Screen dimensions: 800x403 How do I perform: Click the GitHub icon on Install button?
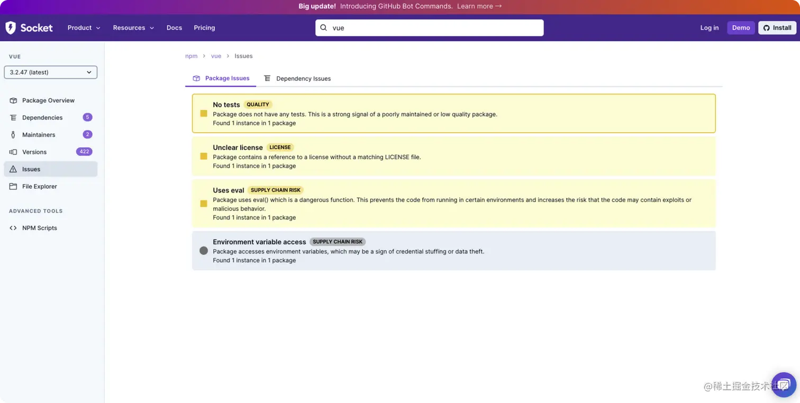coord(767,28)
